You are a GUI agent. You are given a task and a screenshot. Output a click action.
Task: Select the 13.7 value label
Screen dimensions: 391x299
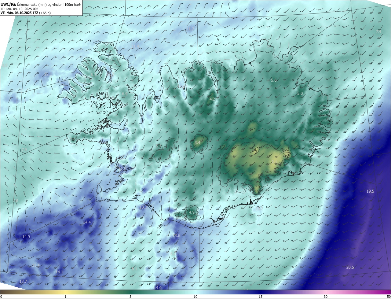[23, 281]
